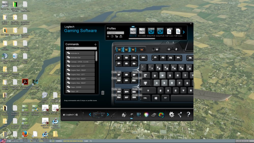Open the Home screen icon

124,115
